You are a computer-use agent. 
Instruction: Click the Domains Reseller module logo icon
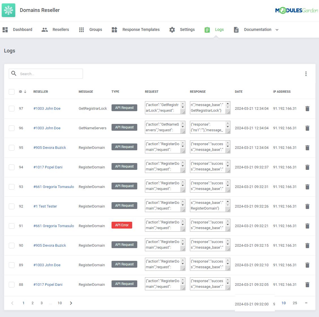(8, 10)
